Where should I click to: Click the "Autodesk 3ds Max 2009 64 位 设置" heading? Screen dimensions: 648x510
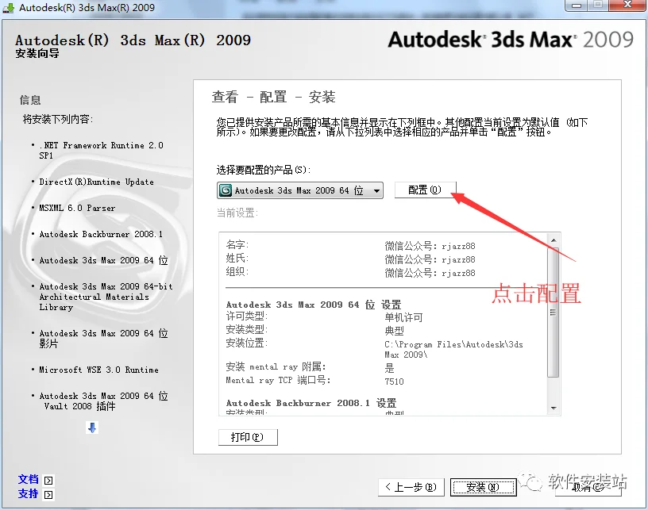pyautogui.click(x=314, y=305)
